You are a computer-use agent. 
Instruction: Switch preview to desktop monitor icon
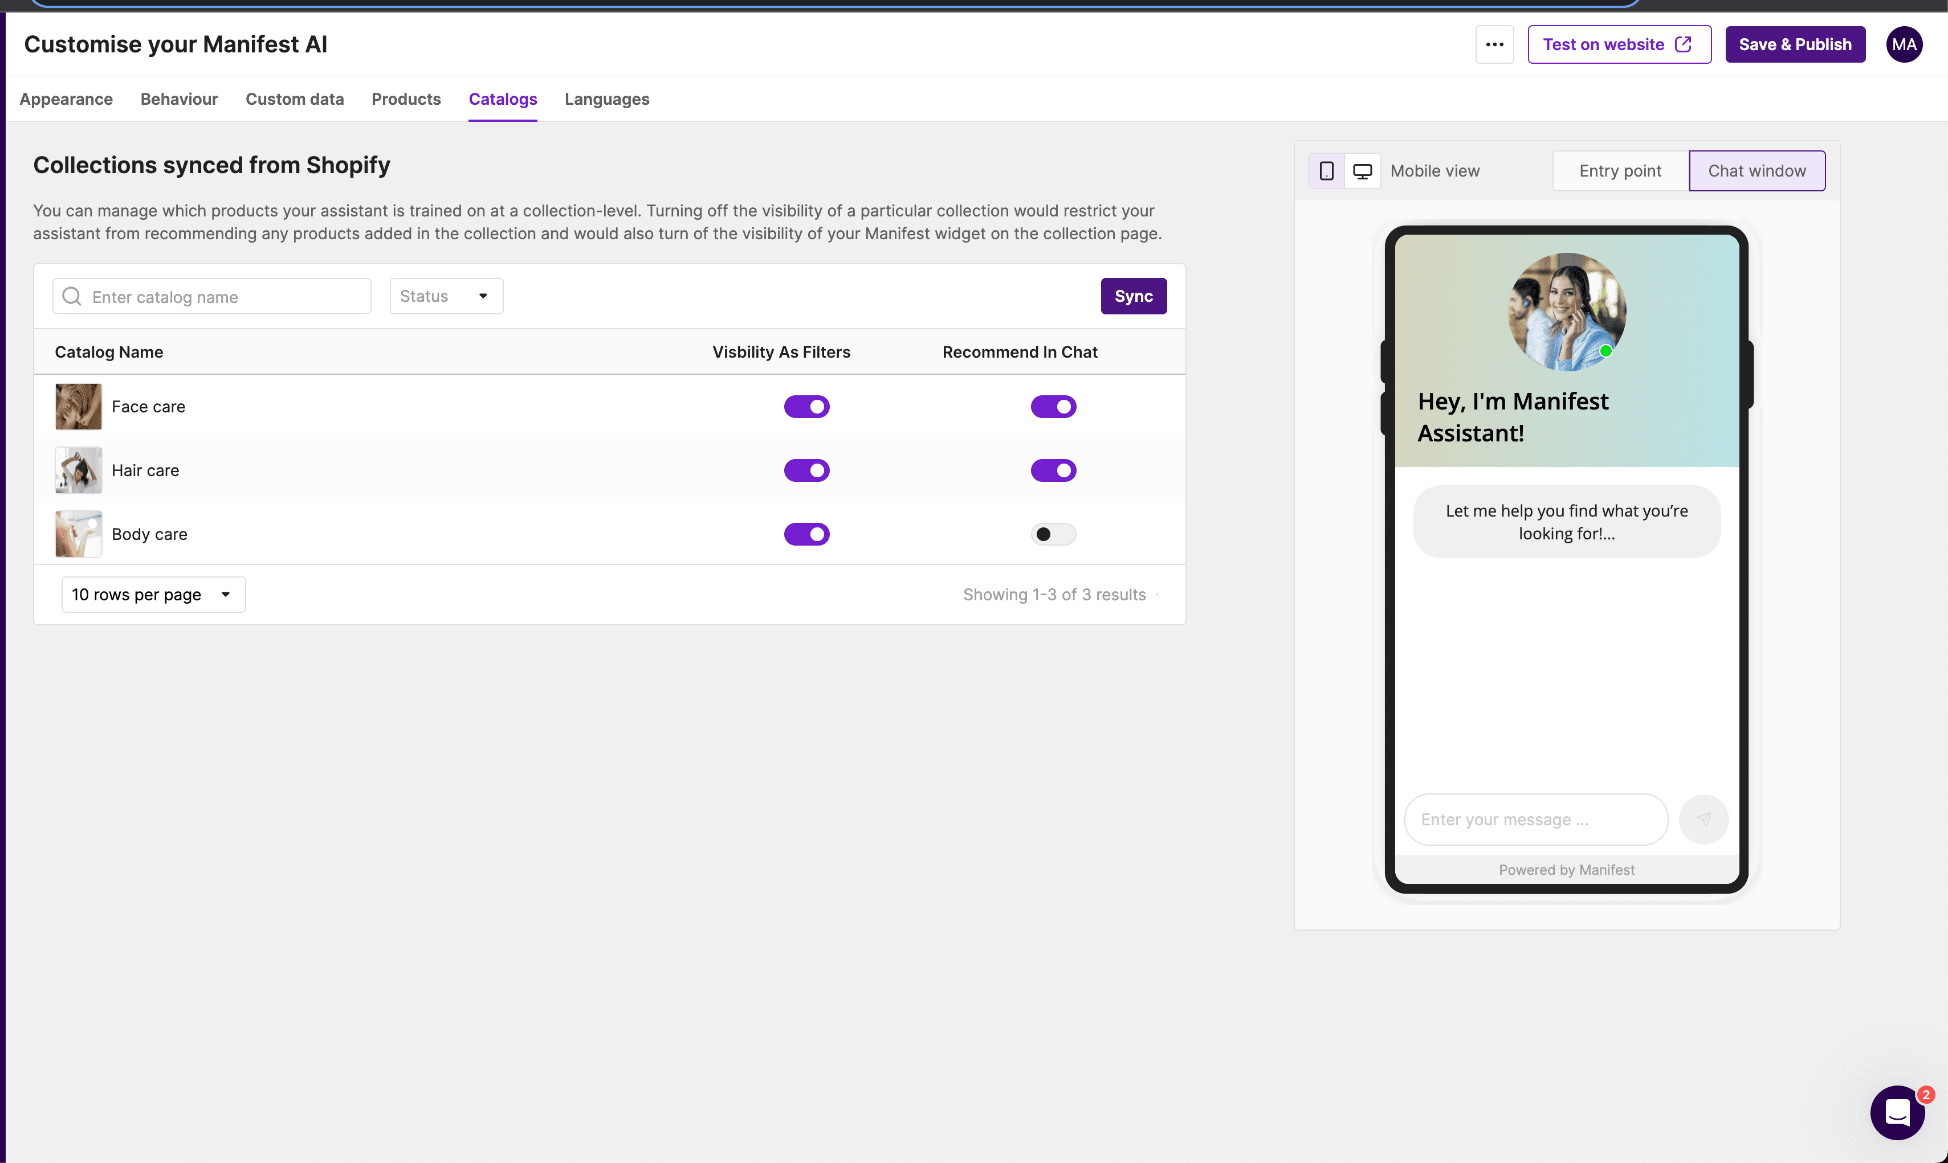point(1362,171)
